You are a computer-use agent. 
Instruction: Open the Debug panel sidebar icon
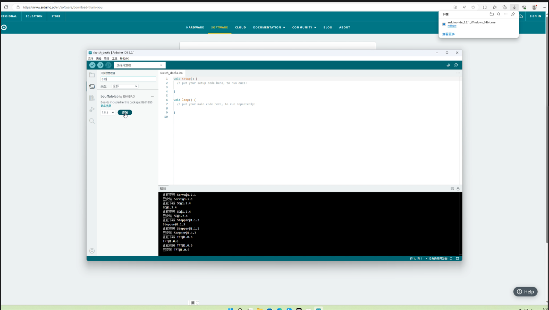92,109
